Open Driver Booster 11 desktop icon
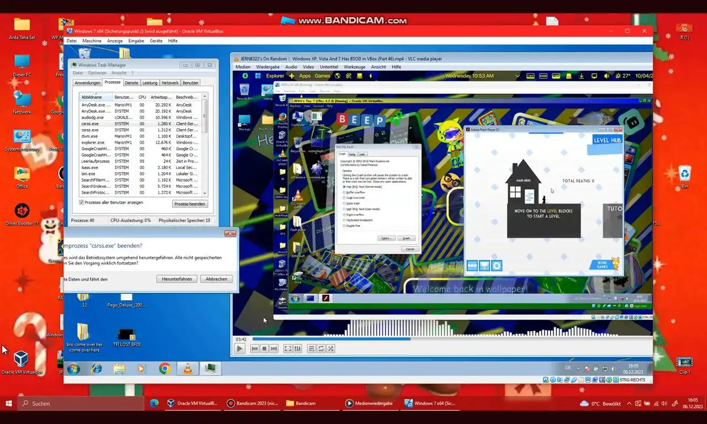 point(22,215)
